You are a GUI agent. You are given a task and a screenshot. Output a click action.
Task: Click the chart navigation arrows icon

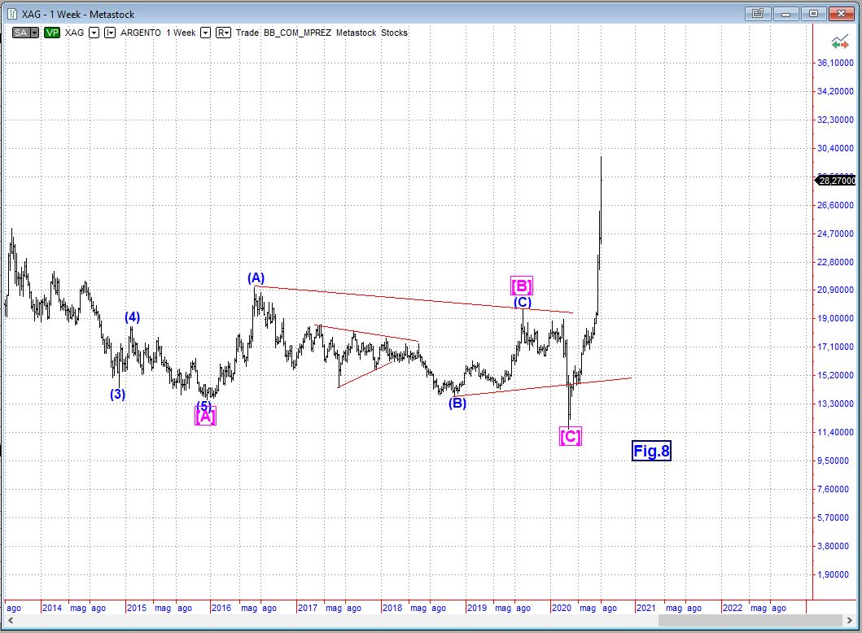click(839, 42)
